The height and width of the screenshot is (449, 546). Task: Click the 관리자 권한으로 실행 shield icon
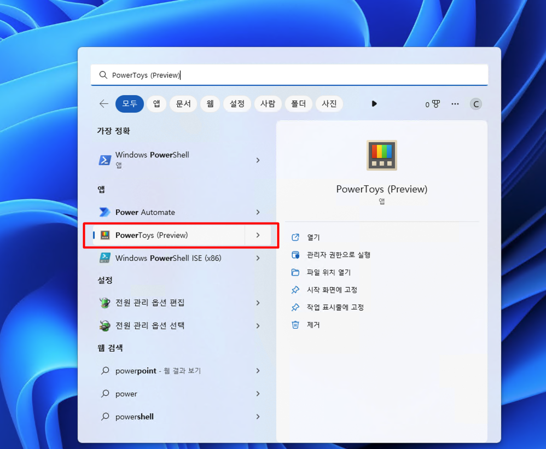click(295, 255)
